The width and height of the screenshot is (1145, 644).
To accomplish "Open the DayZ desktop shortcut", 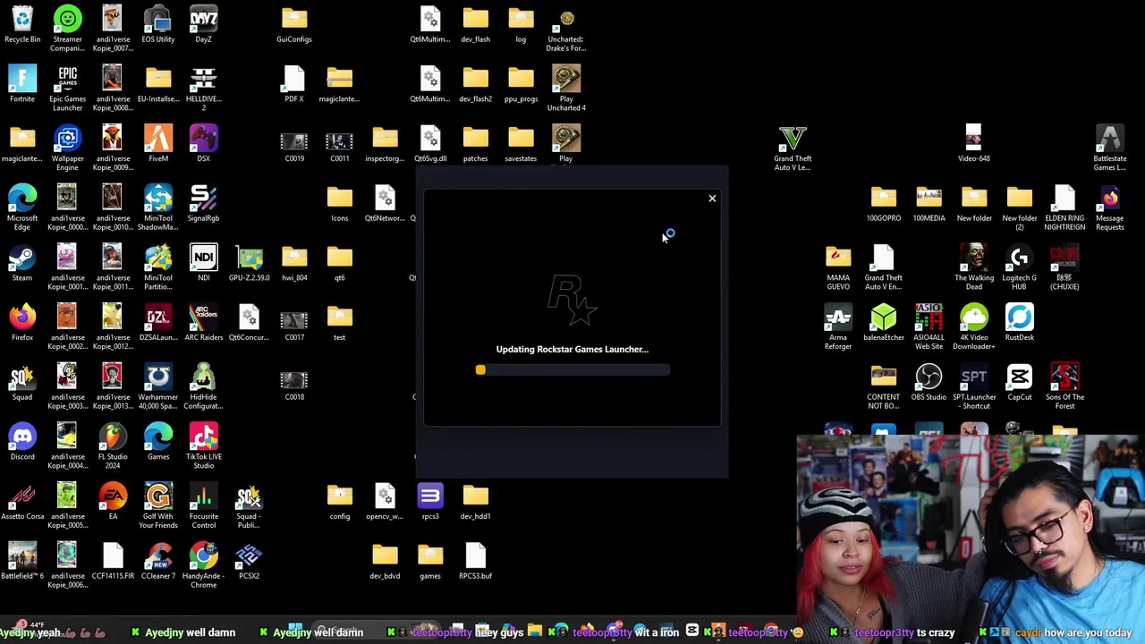I will [203, 24].
